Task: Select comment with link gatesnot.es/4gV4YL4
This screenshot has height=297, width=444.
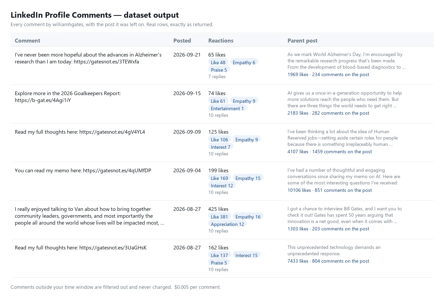Action: tap(80, 132)
